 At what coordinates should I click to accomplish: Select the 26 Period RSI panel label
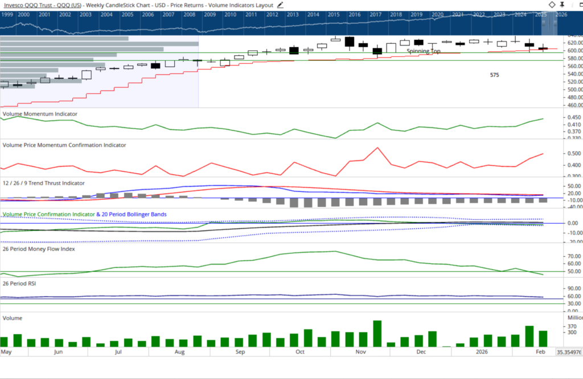pyautogui.click(x=19, y=283)
